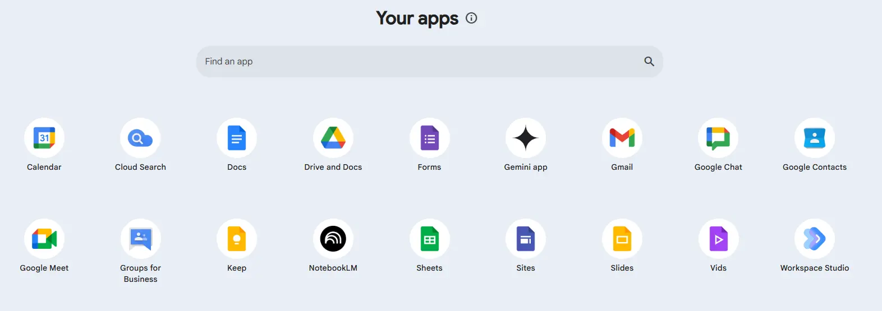The height and width of the screenshot is (311, 882).
Task: Click the Sheets label text
Action: coord(429,268)
